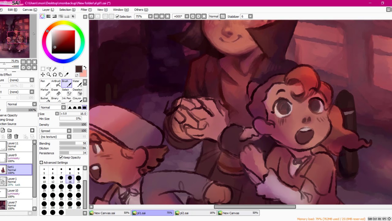Open the zoom percentage dropdown
Viewport: 392px width, 221px height.
pyautogui.click(x=150, y=16)
